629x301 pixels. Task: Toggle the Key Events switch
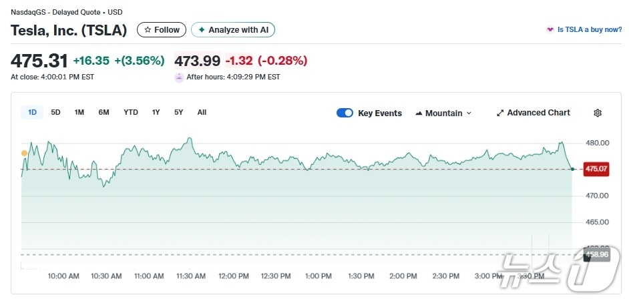(x=345, y=113)
